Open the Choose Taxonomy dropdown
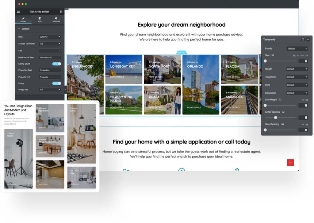314x223 pixels. click(50, 44)
